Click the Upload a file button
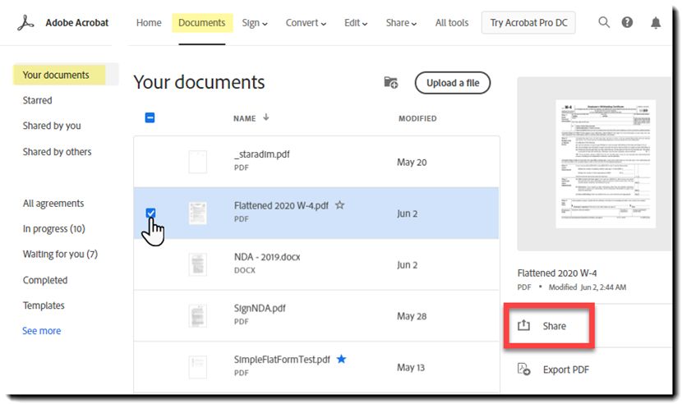Screen dimensions: 682x404 (453, 83)
